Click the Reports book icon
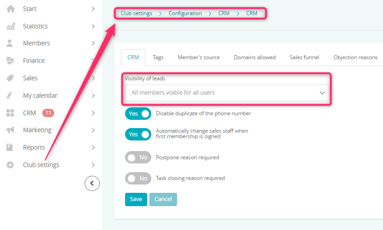 tap(10, 147)
